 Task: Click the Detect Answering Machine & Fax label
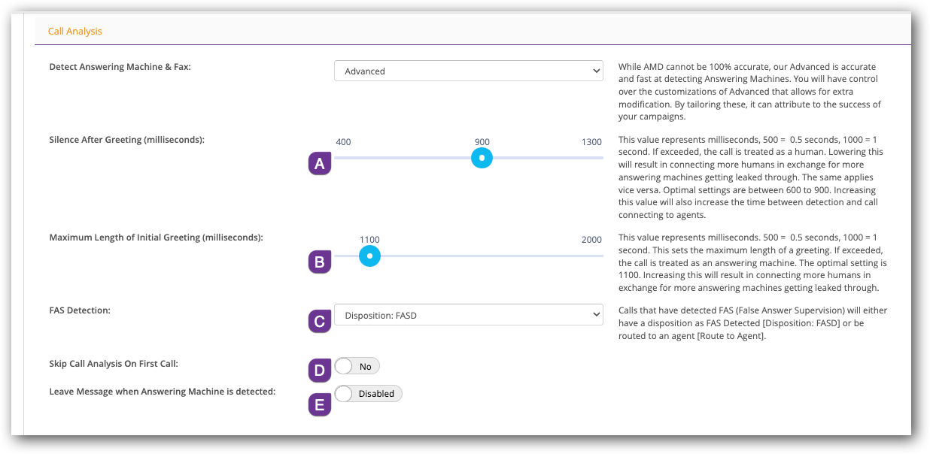point(120,67)
